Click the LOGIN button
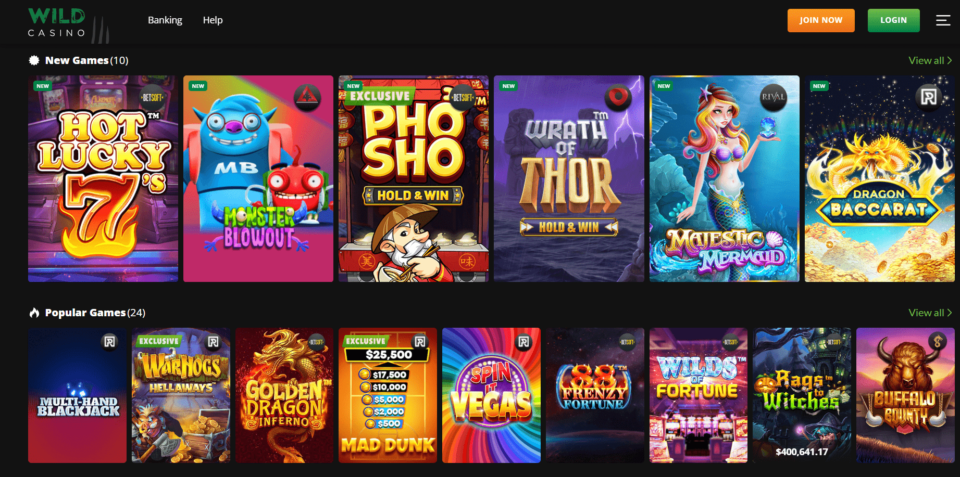 [x=894, y=20]
